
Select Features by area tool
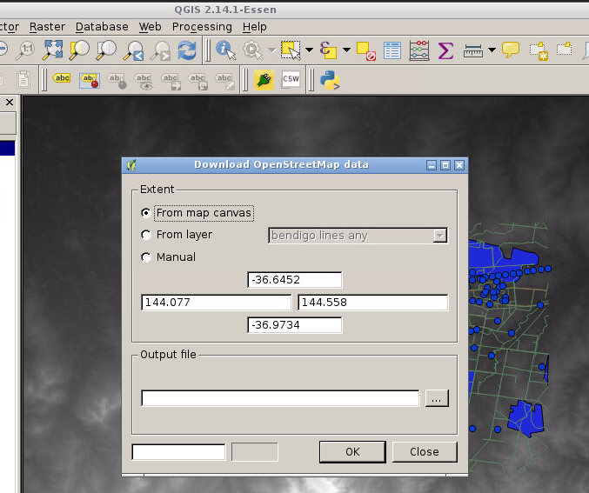pyautogui.click(x=291, y=50)
